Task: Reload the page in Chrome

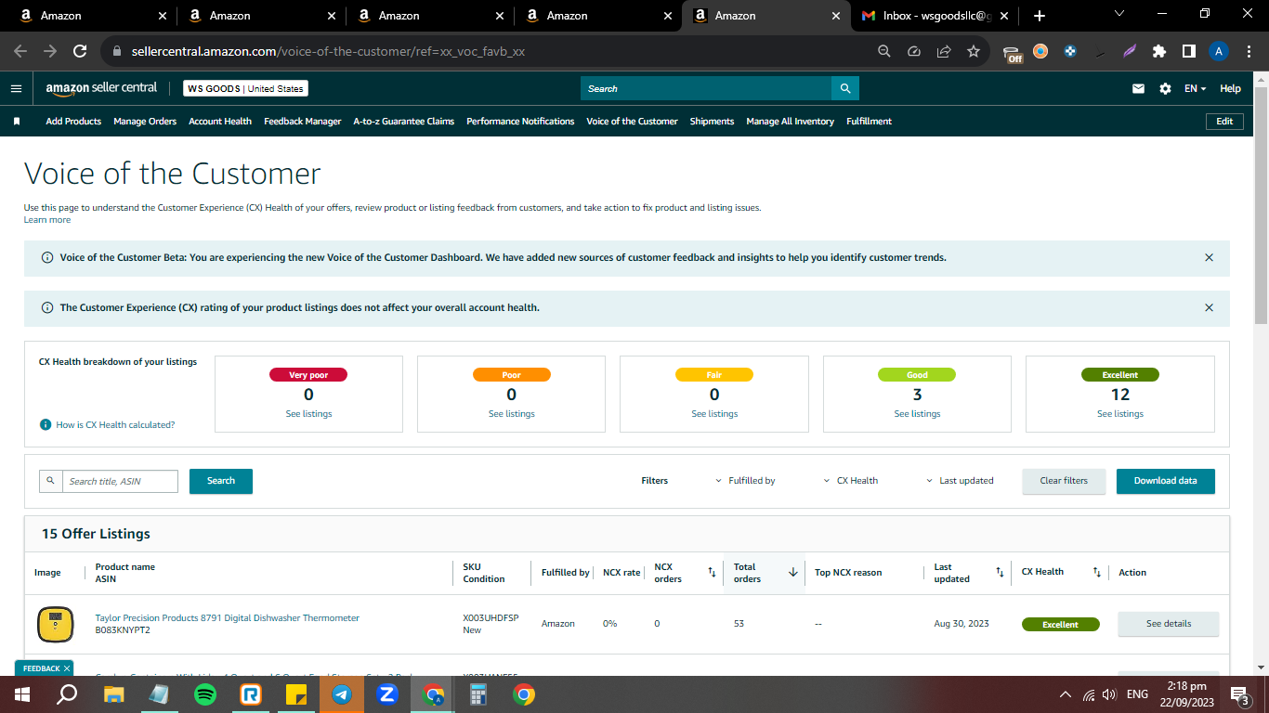Action: click(80, 52)
